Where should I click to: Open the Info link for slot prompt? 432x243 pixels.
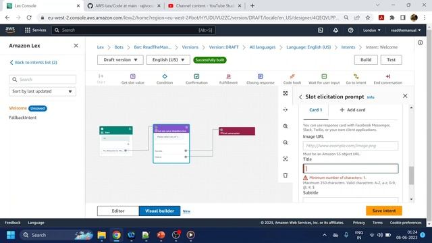tap(371, 97)
